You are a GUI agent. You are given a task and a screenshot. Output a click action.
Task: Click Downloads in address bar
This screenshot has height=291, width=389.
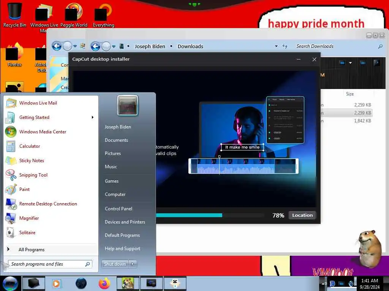190,46
